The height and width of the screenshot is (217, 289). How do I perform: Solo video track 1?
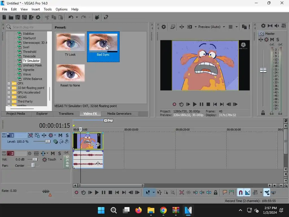[x=67, y=135]
